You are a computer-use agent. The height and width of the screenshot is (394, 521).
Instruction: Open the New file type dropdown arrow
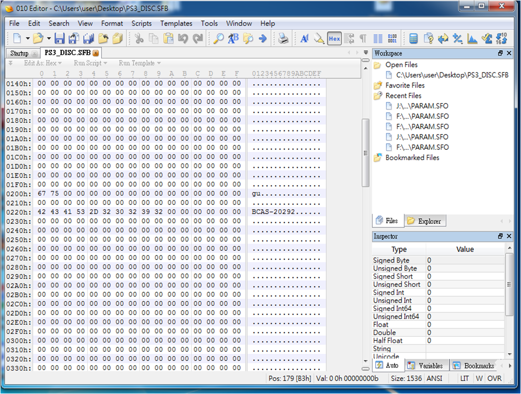(x=28, y=39)
